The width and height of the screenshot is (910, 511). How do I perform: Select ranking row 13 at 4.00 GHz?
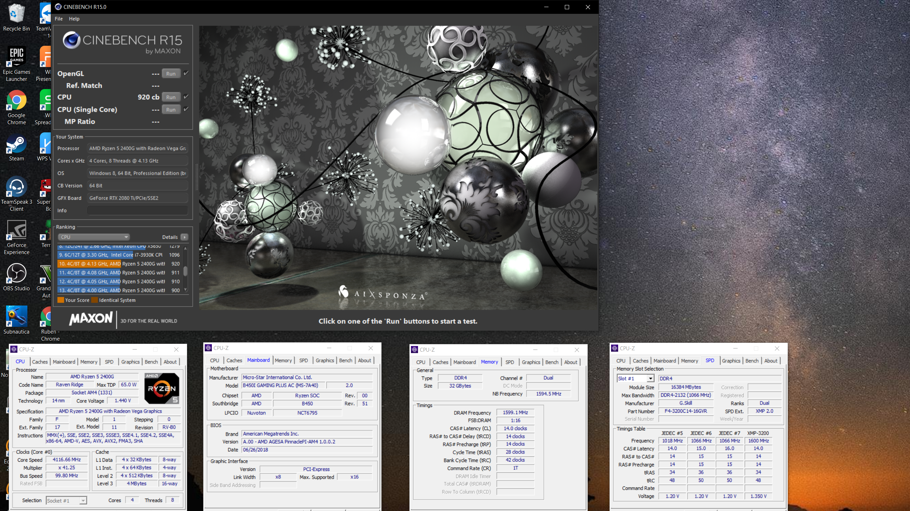click(120, 290)
